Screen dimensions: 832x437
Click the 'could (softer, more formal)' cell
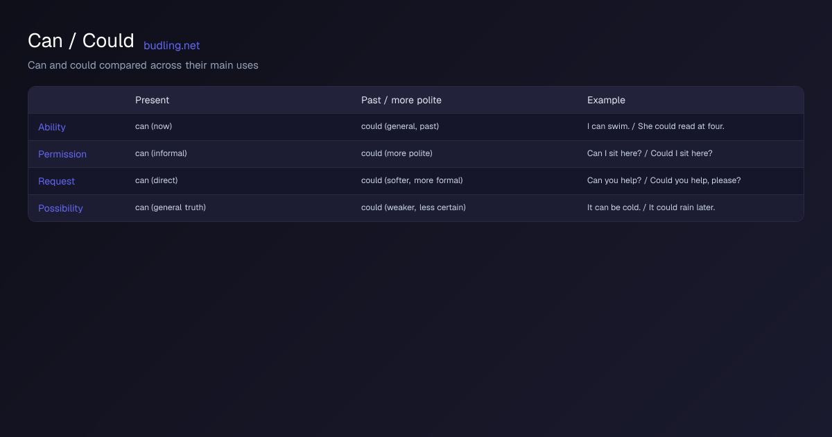[x=412, y=180]
